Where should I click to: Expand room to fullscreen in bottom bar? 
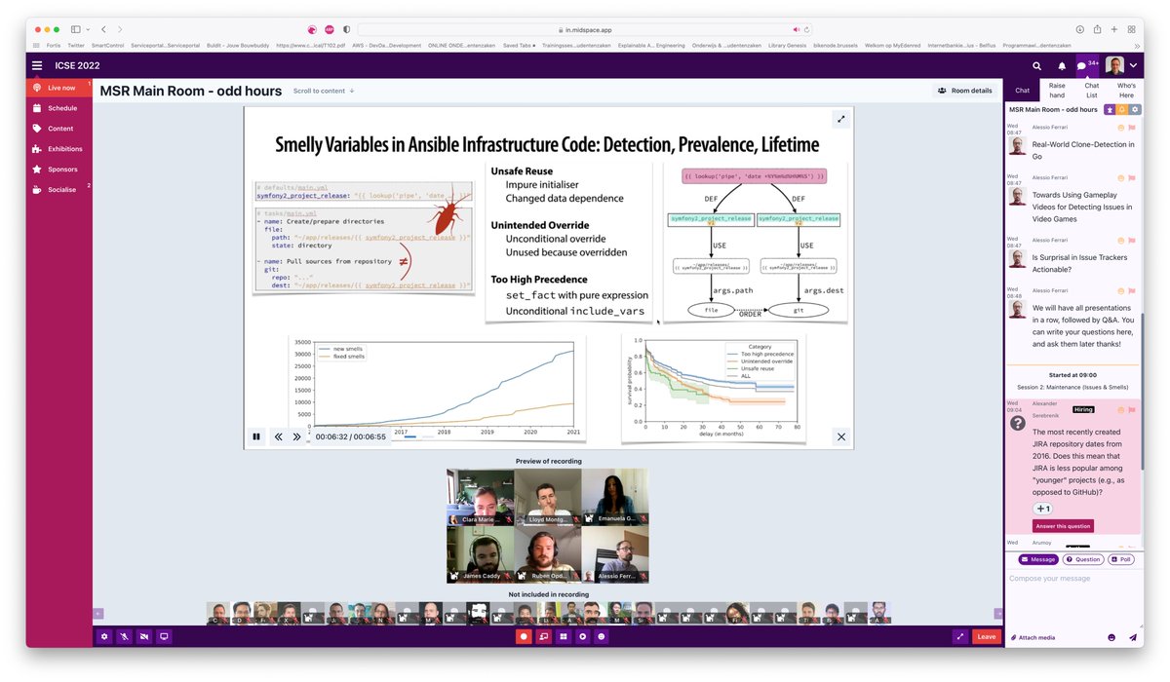pos(960,636)
